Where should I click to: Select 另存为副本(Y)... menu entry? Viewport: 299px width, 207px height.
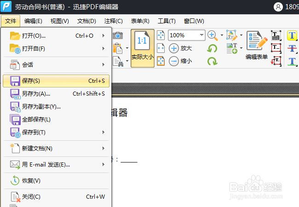[x=56, y=107]
